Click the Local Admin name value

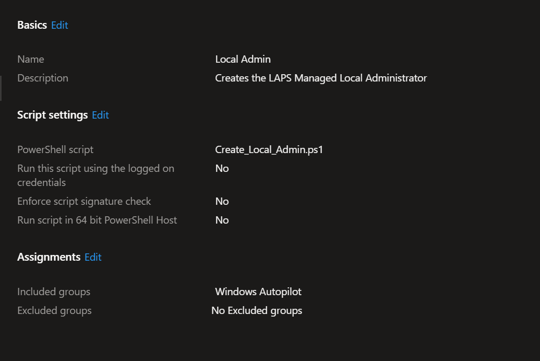tap(243, 59)
